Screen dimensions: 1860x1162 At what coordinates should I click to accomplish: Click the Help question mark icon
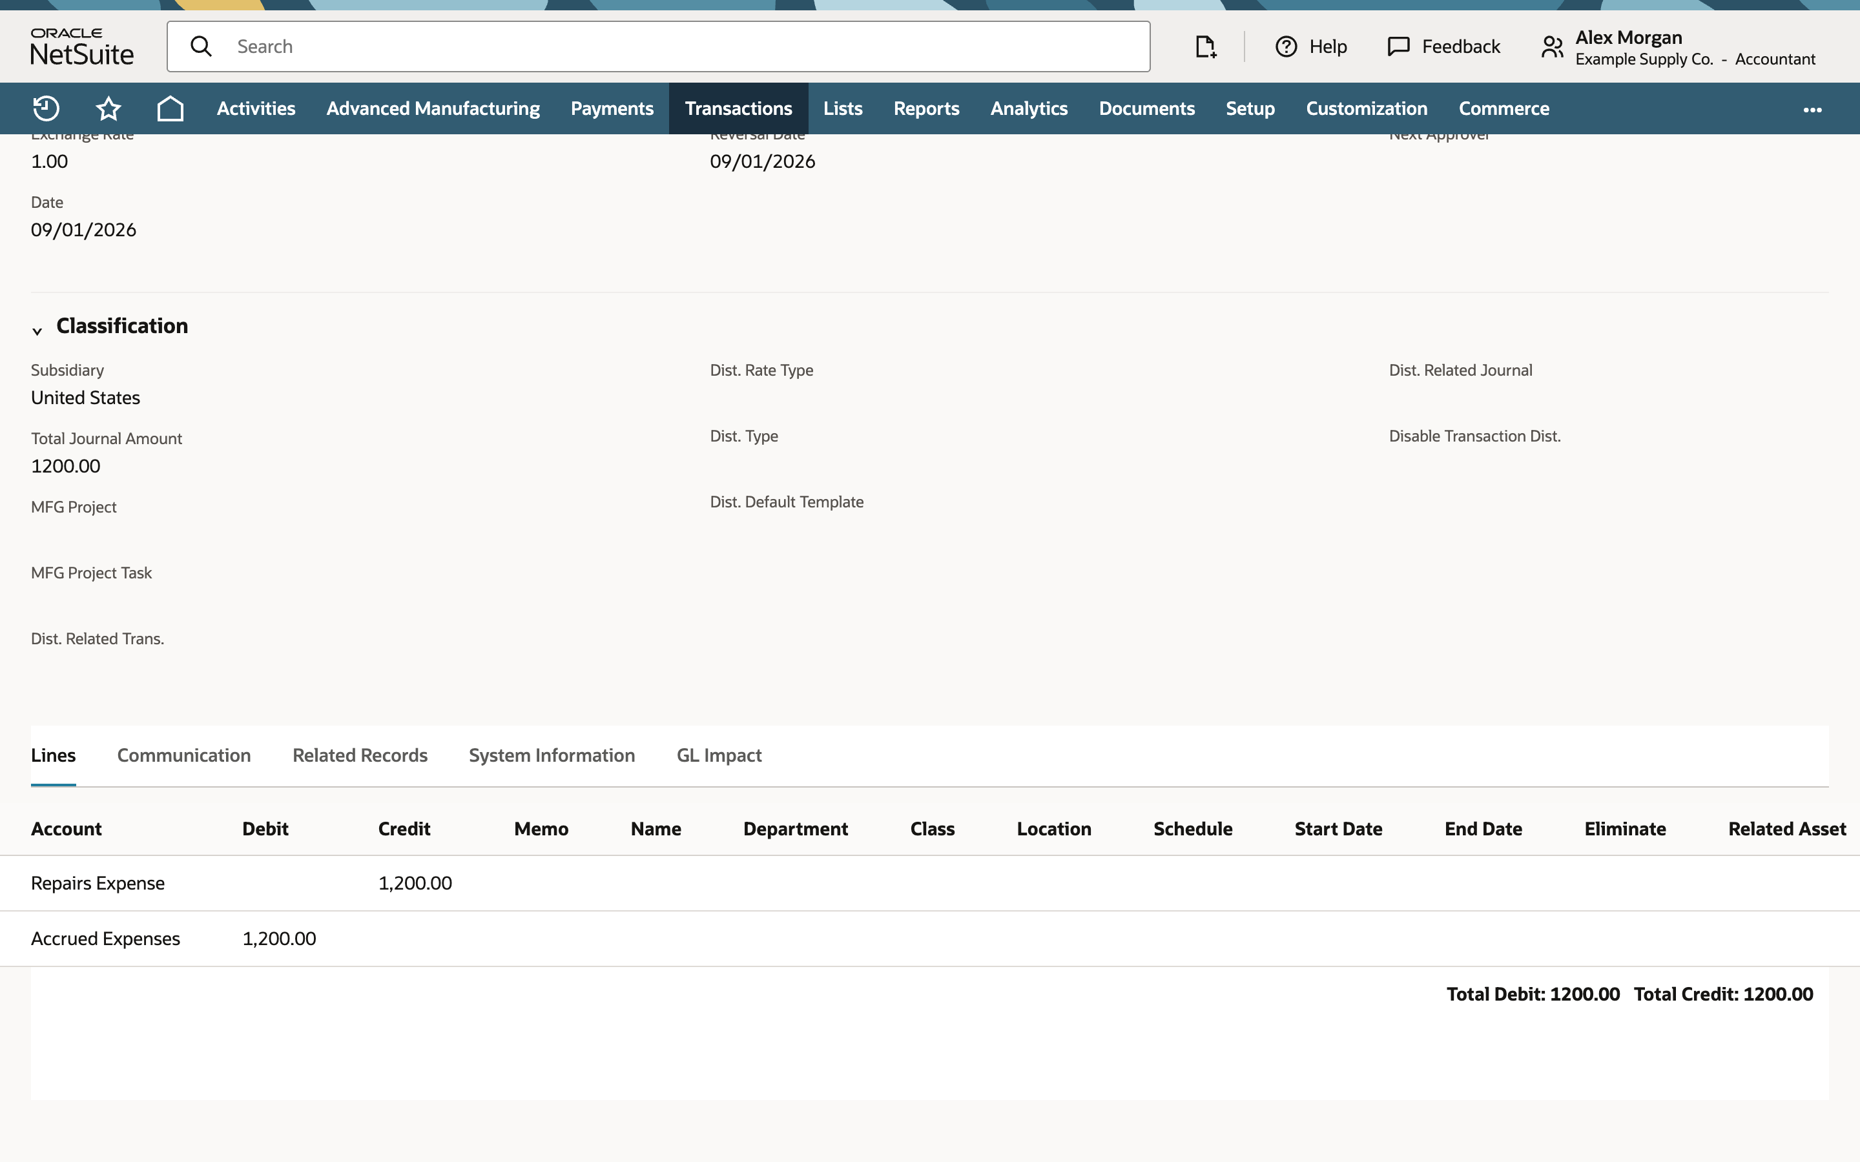click(x=1286, y=47)
